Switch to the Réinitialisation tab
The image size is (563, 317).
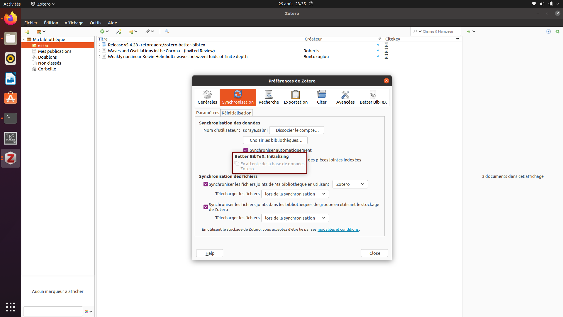[x=236, y=113]
